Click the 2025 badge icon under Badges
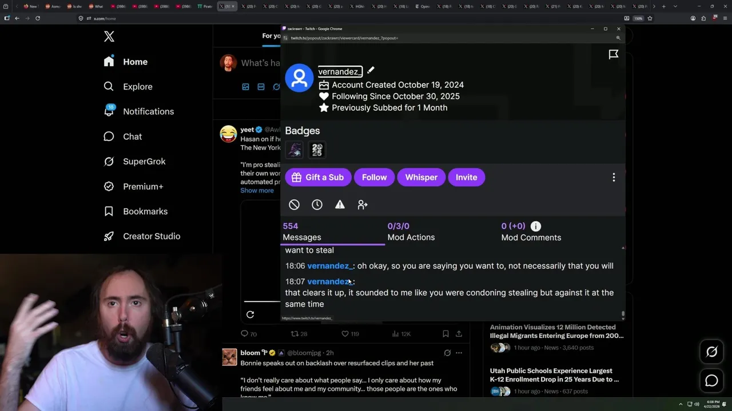This screenshot has width=732, height=411. tap(317, 150)
